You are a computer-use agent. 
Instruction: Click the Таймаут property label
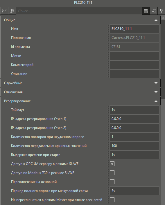pos(18,110)
